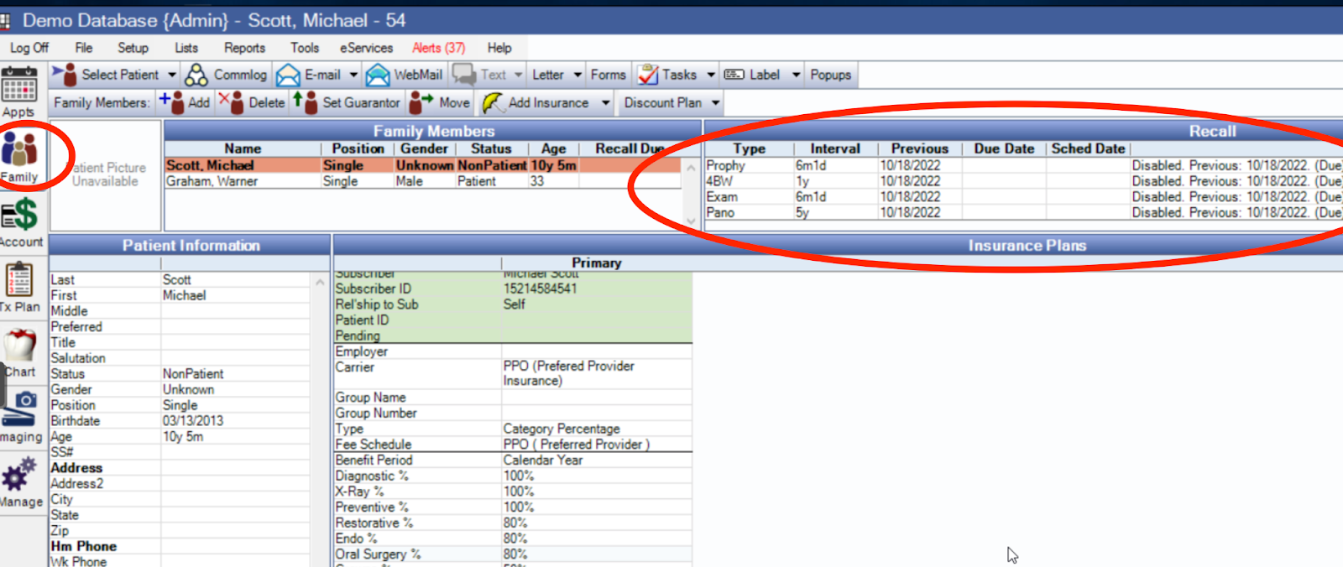Click the Commlog toolbar button
Viewport: 1343px width, 567px height.
(226, 75)
